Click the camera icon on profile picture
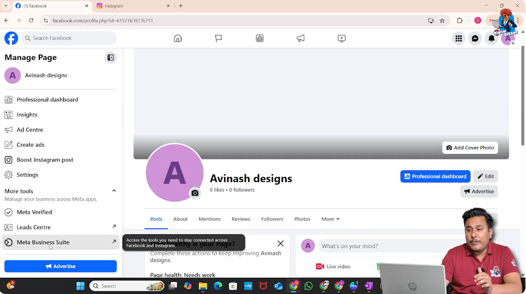 click(x=195, y=193)
